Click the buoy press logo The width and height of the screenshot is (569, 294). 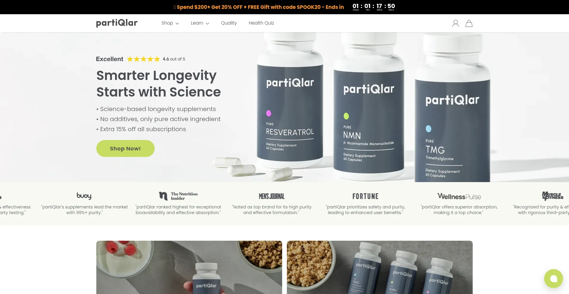coord(84,196)
